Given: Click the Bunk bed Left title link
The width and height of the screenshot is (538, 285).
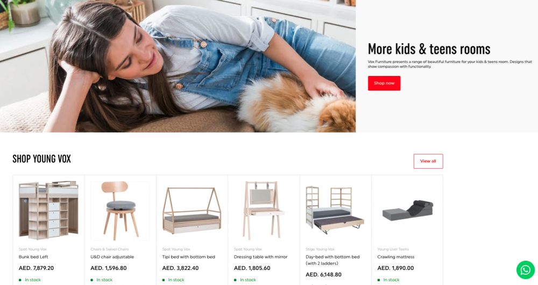Looking at the screenshot, I should [x=33, y=257].
